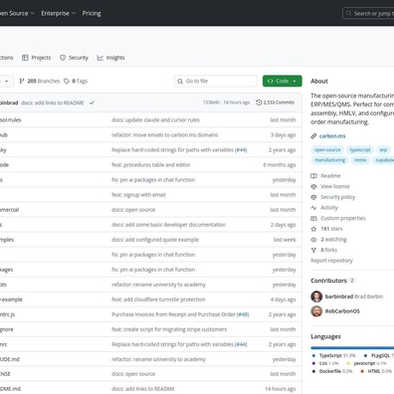This screenshot has height=394, width=394.
Task: Filter by the PLpgSQL language
Action: (x=379, y=355)
